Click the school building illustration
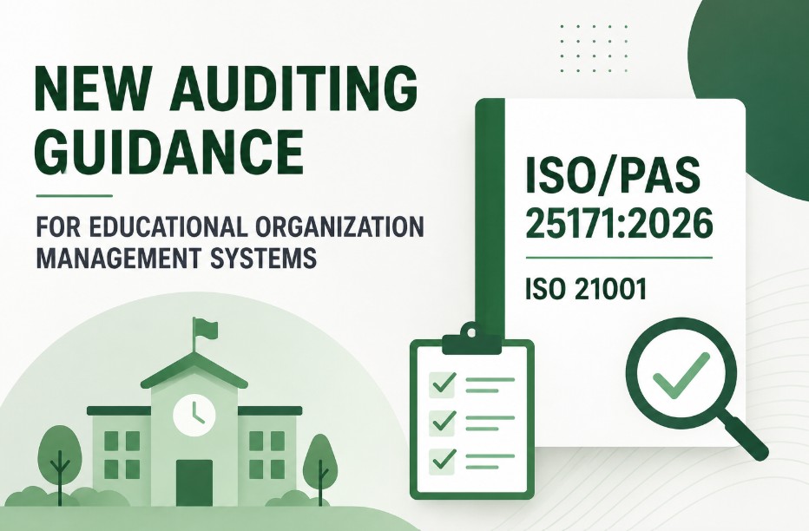 coord(194,412)
